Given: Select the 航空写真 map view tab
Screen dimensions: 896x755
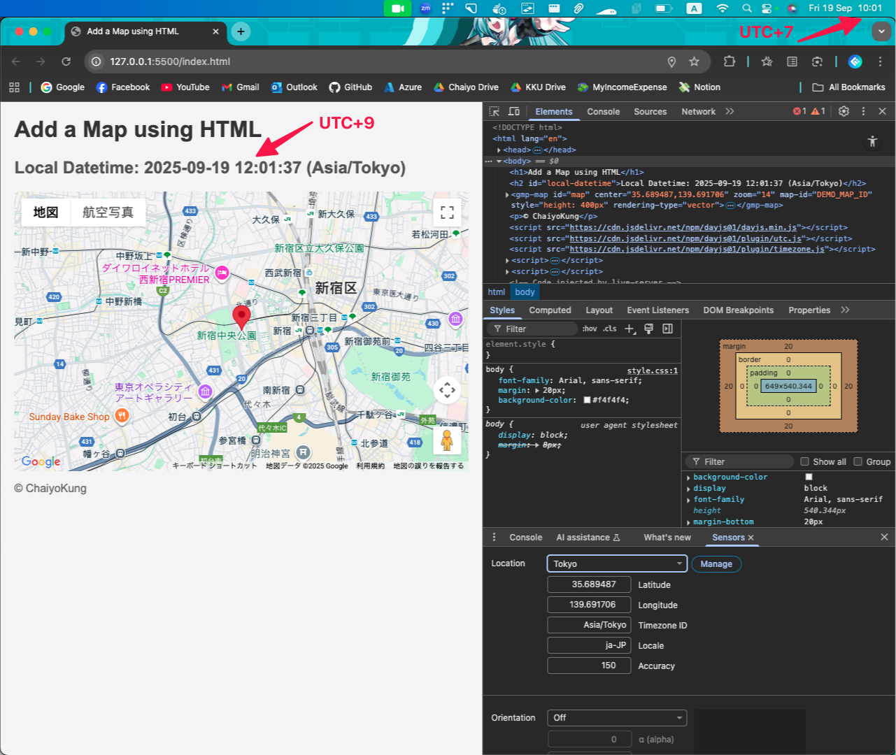Looking at the screenshot, I should point(108,212).
